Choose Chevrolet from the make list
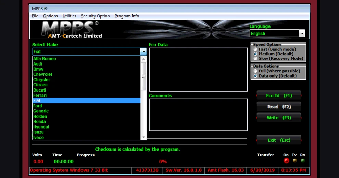This screenshot has height=178, width=339. (x=87, y=74)
